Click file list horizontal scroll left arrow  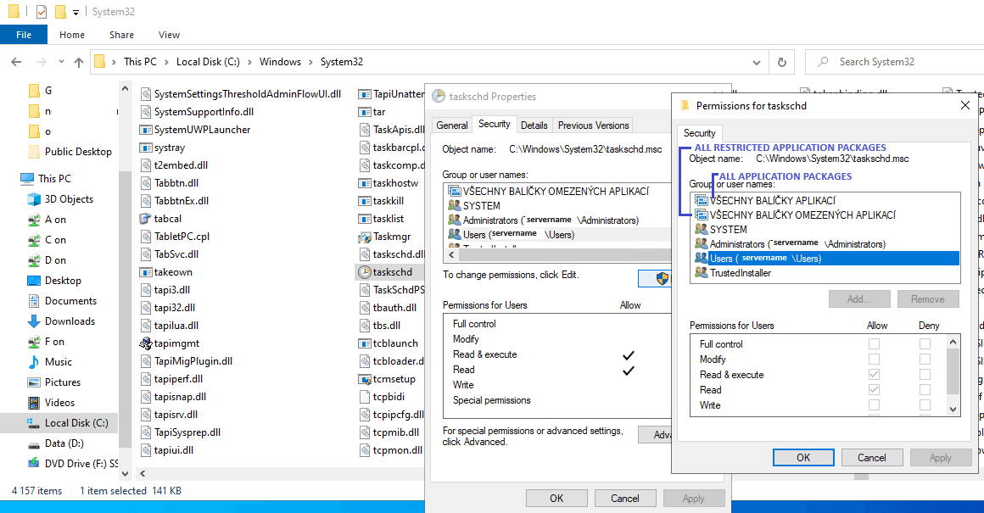[143, 473]
